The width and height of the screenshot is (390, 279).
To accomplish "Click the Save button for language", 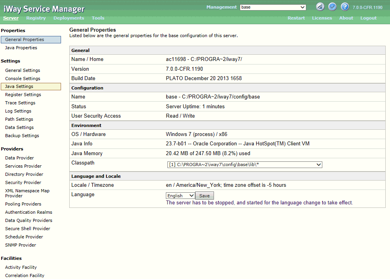I will click(205, 196).
